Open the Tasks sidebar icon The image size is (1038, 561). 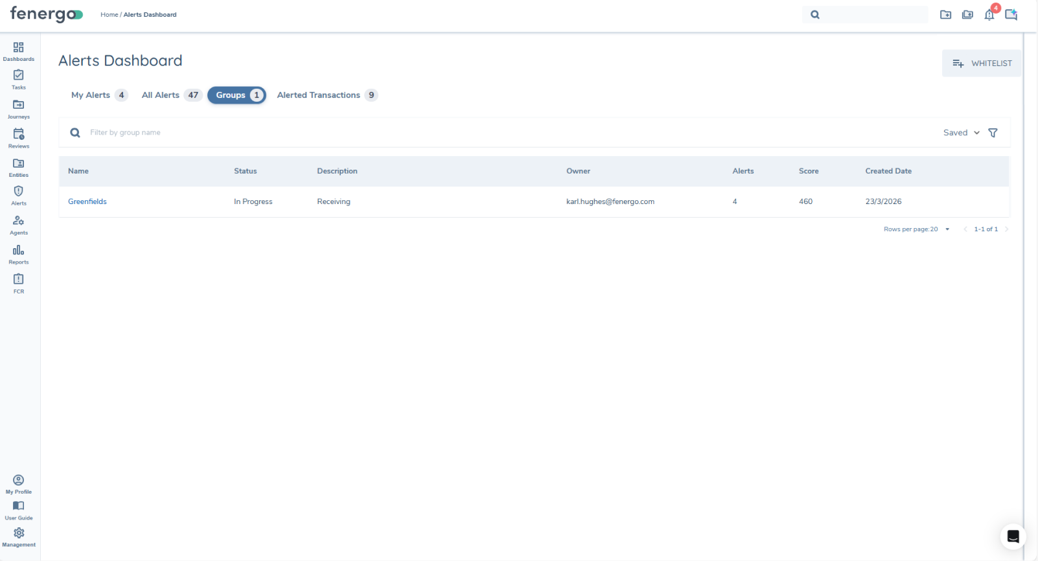coord(18,79)
